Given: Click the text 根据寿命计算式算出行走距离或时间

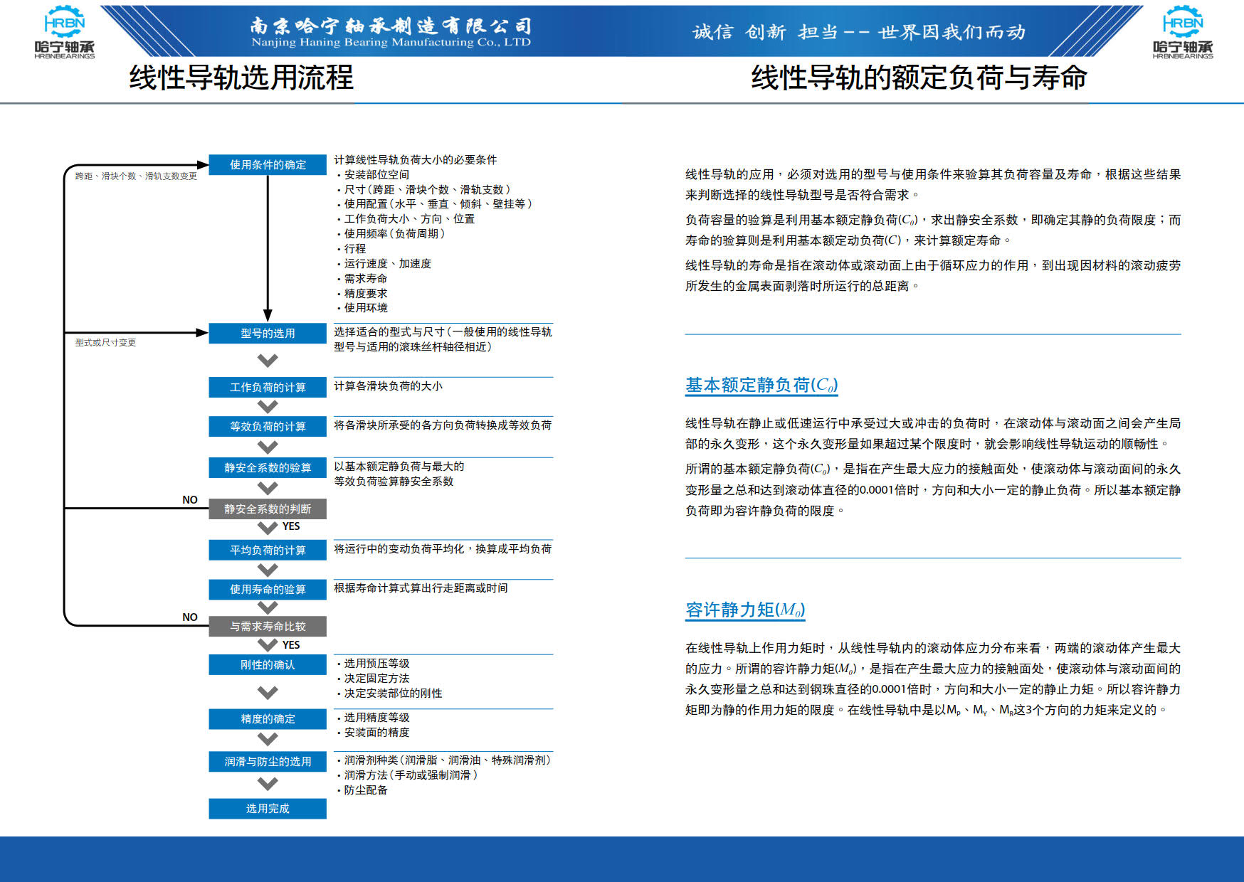Looking at the screenshot, I should point(421,588).
